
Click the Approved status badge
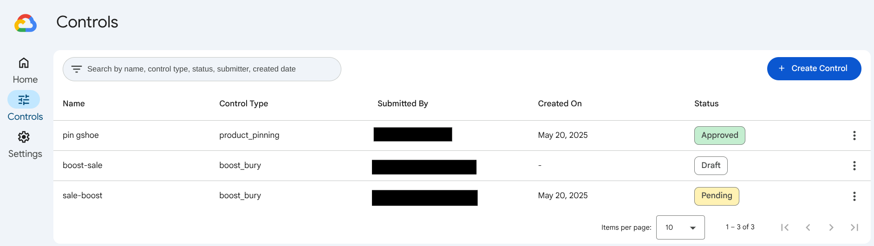coord(719,136)
